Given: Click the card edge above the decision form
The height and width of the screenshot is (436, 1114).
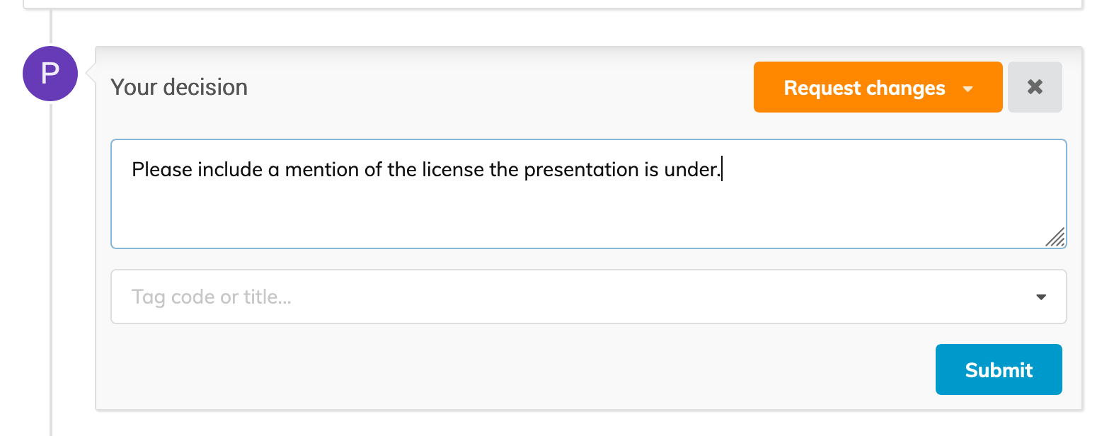Looking at the screenshot, I should pos(553,7).
